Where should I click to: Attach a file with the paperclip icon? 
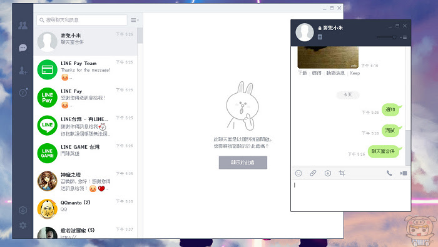click(x=313, y=173)
